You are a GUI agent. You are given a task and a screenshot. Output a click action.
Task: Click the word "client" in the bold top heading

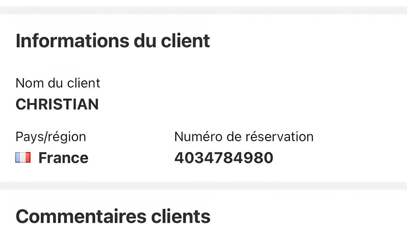[185, 41]
